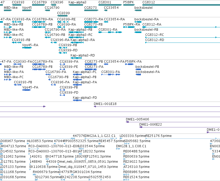Click the CG9396 gene name
Viewport: 220px width, 181px height.
pyautogui.click(x=57, y=2)
